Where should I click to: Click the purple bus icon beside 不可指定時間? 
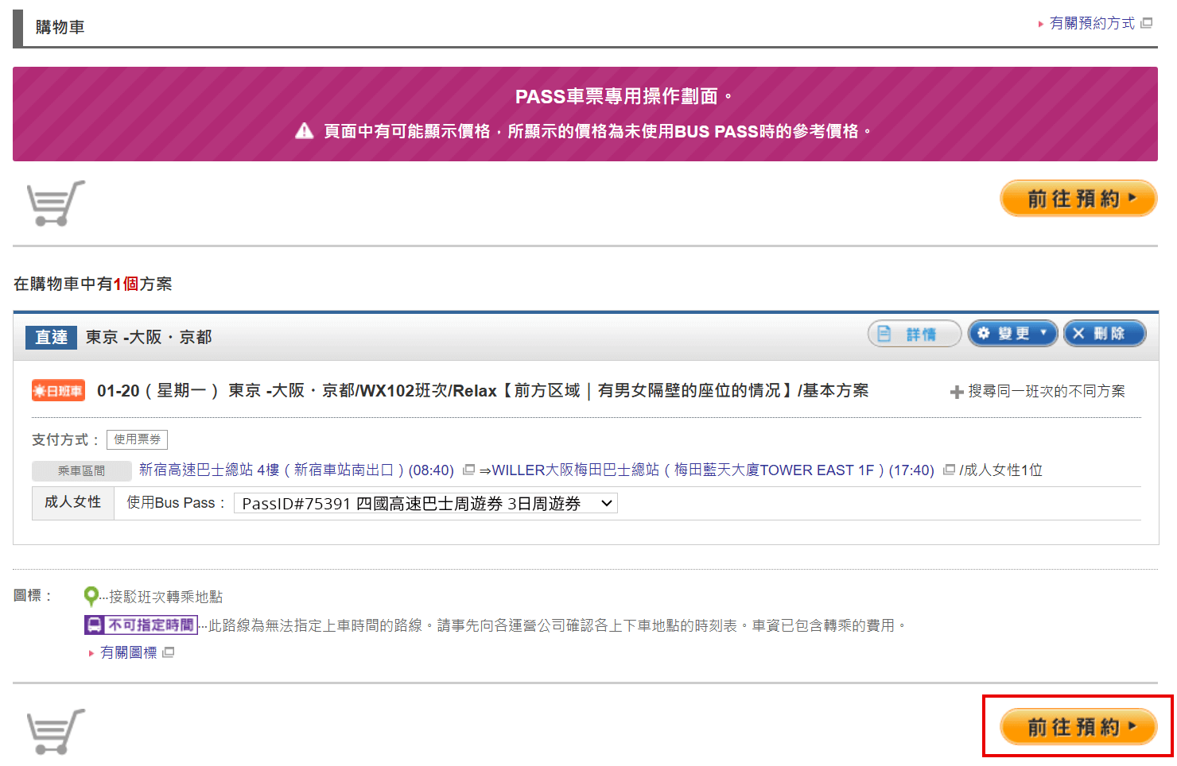(92, 625)
